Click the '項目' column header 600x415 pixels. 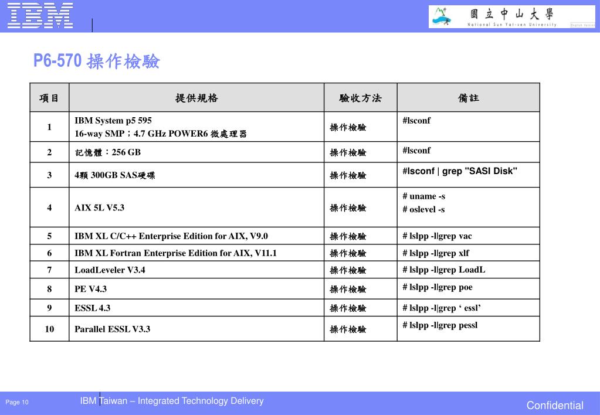point(49,98)
